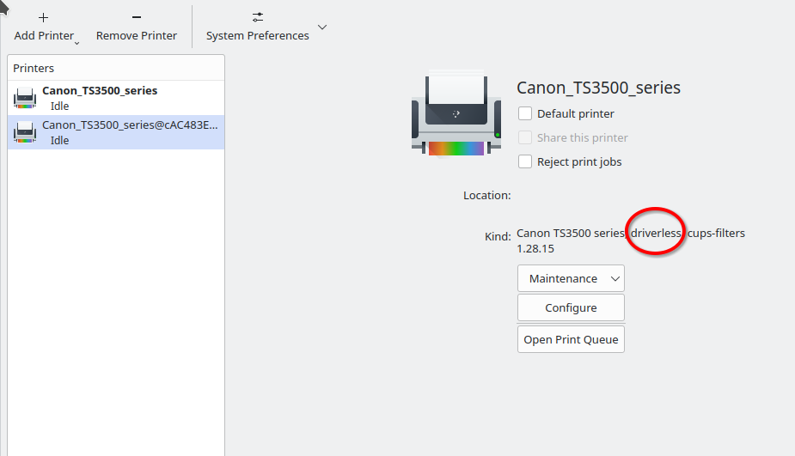Click the minus icon for Remove Printer

tap(137, 17)
